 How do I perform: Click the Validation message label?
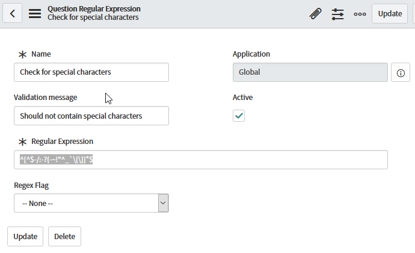[45, 98]
